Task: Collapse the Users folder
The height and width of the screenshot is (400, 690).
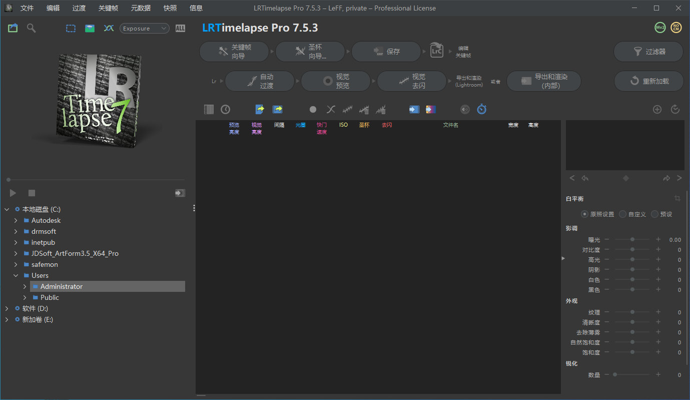Action: pyautogui.click(x=16, y=275)
